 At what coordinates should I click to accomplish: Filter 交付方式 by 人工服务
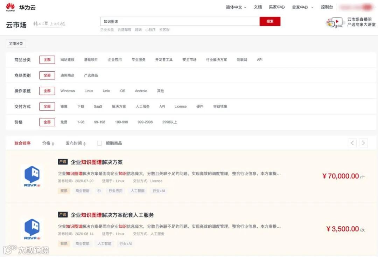pyautogui.click(x=143, y=107)
